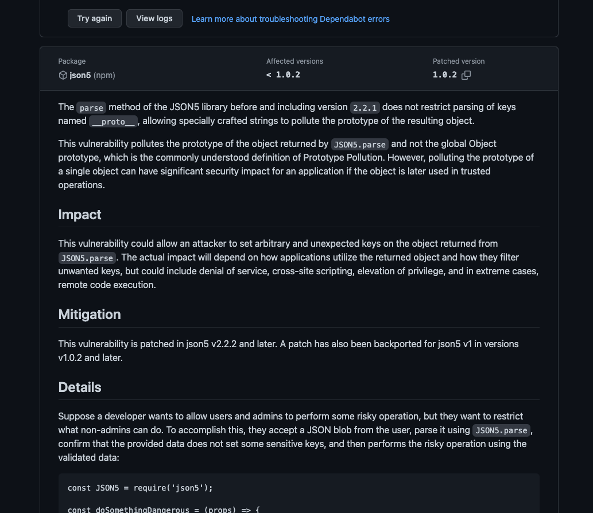Open the Dependabot troubleshooting link
Viewport: 593px width, 513px height.
tap(290, 19)
